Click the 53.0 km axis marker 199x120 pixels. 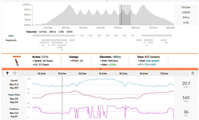(83, 74)
